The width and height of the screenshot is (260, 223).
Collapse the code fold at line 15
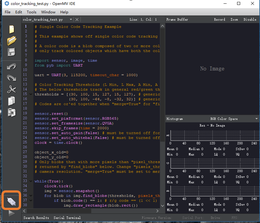(31, 94)
